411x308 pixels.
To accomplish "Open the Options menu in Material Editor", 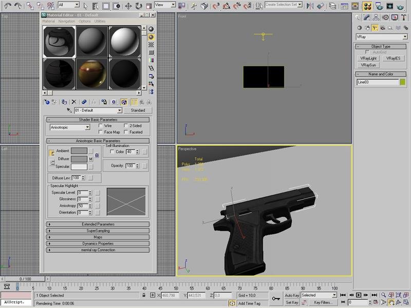I will click(85, 21).
